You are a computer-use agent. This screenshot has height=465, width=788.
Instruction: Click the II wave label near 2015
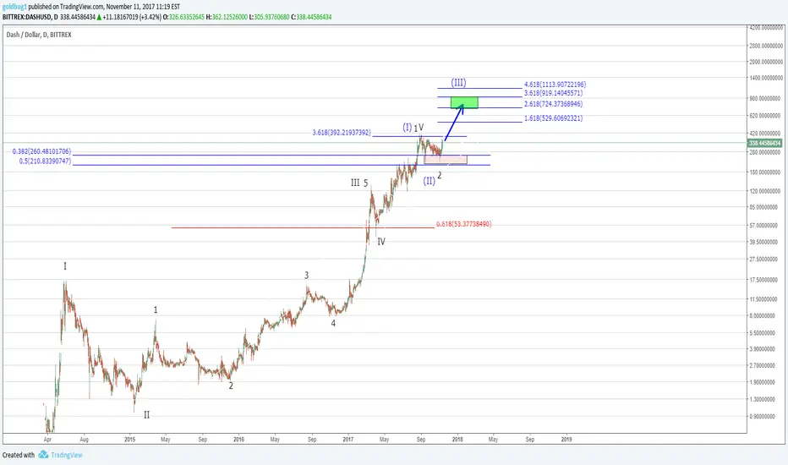point(147,415)
